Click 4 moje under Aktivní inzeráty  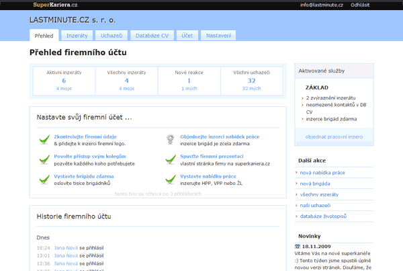[64, 88]
